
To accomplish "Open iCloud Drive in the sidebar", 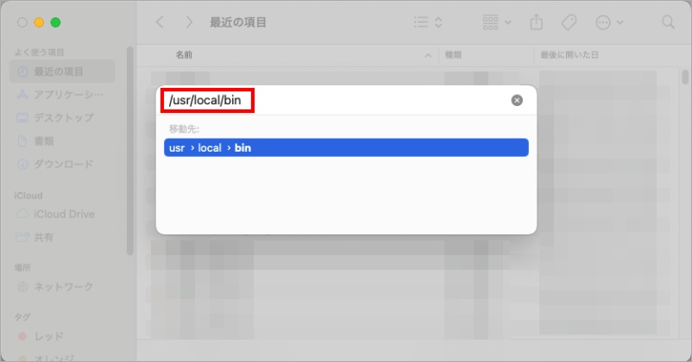I will pyautogui.click(x=64, y=214).
